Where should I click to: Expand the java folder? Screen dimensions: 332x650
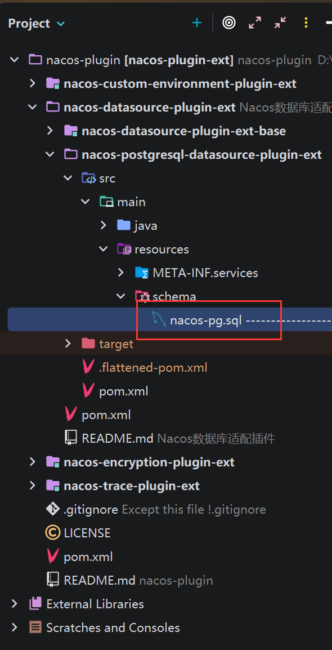(x=104, y=225)
